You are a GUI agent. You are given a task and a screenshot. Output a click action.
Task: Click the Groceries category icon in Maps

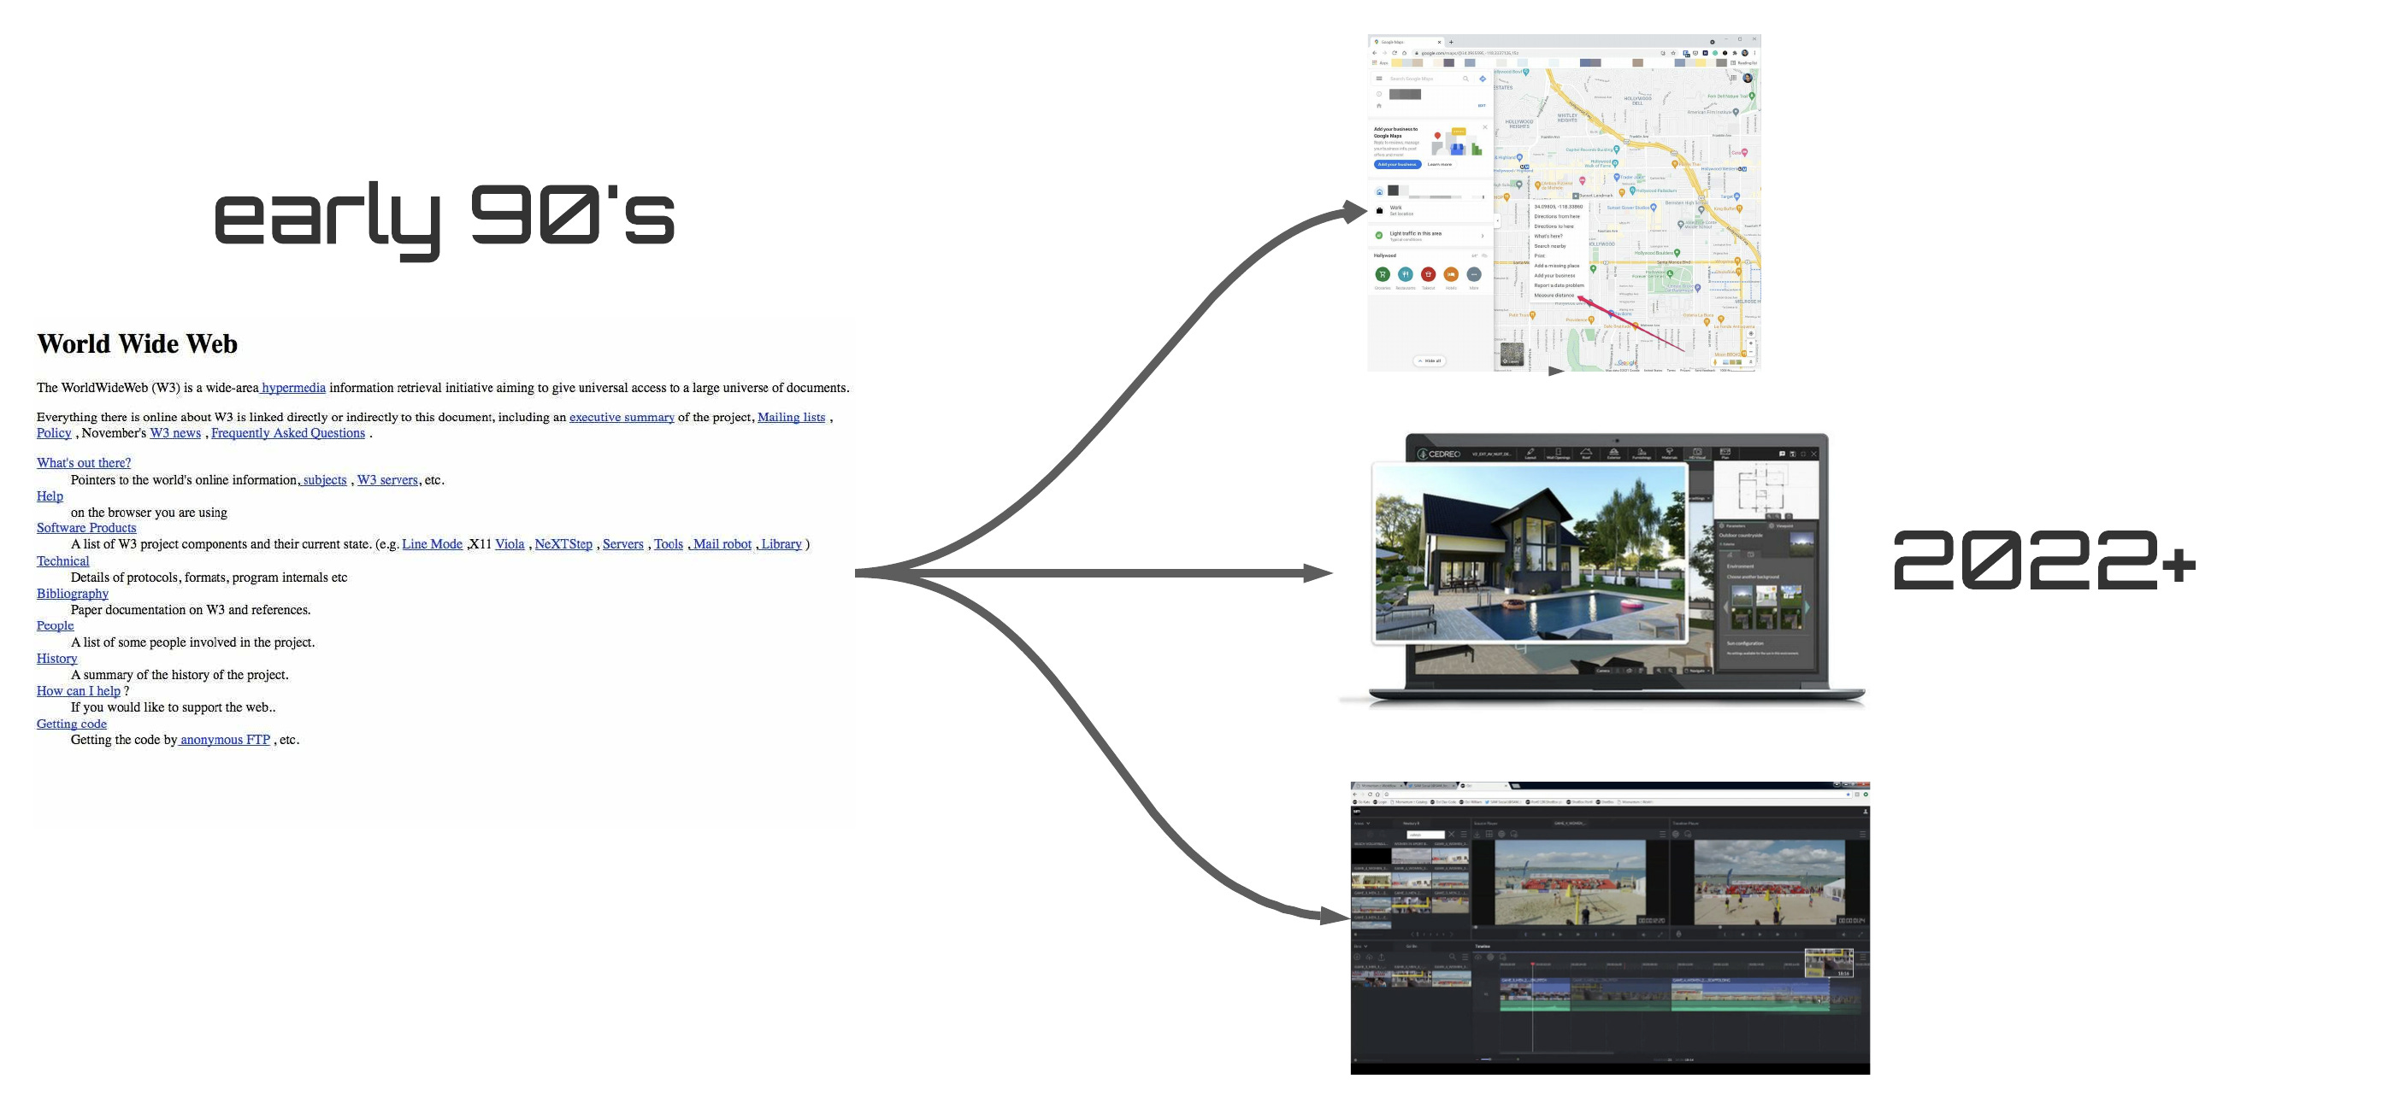coord(1383,275)
